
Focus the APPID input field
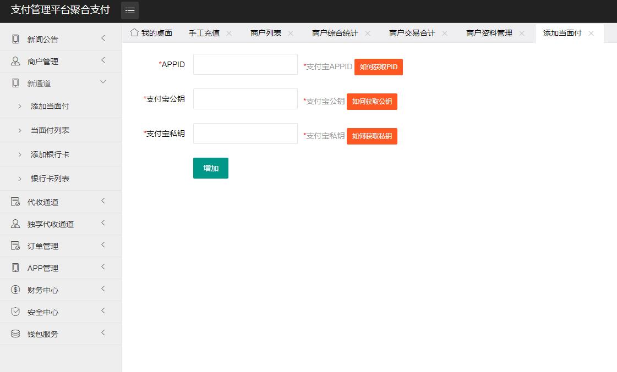tap(245, 64)
